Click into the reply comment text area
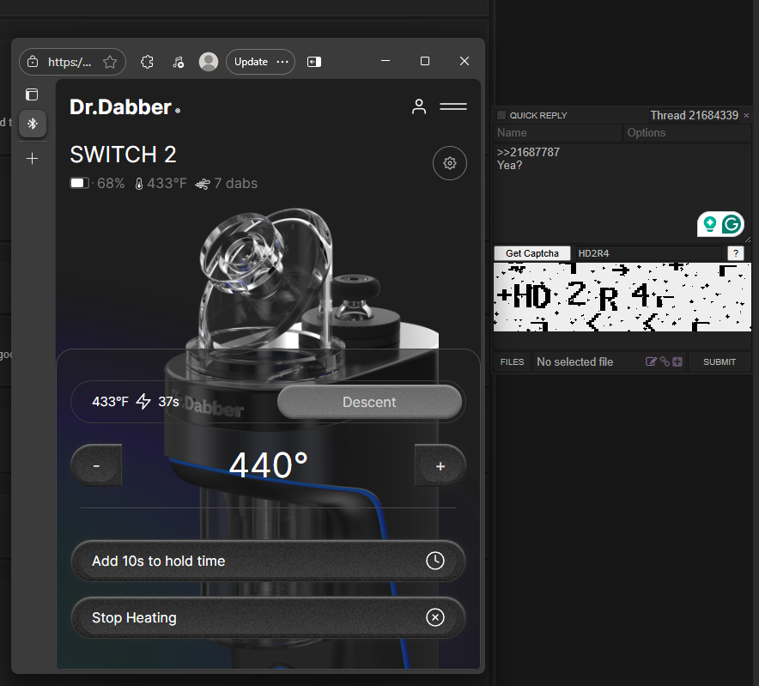This screenshot has height=686, width=759. coord(622,192)
